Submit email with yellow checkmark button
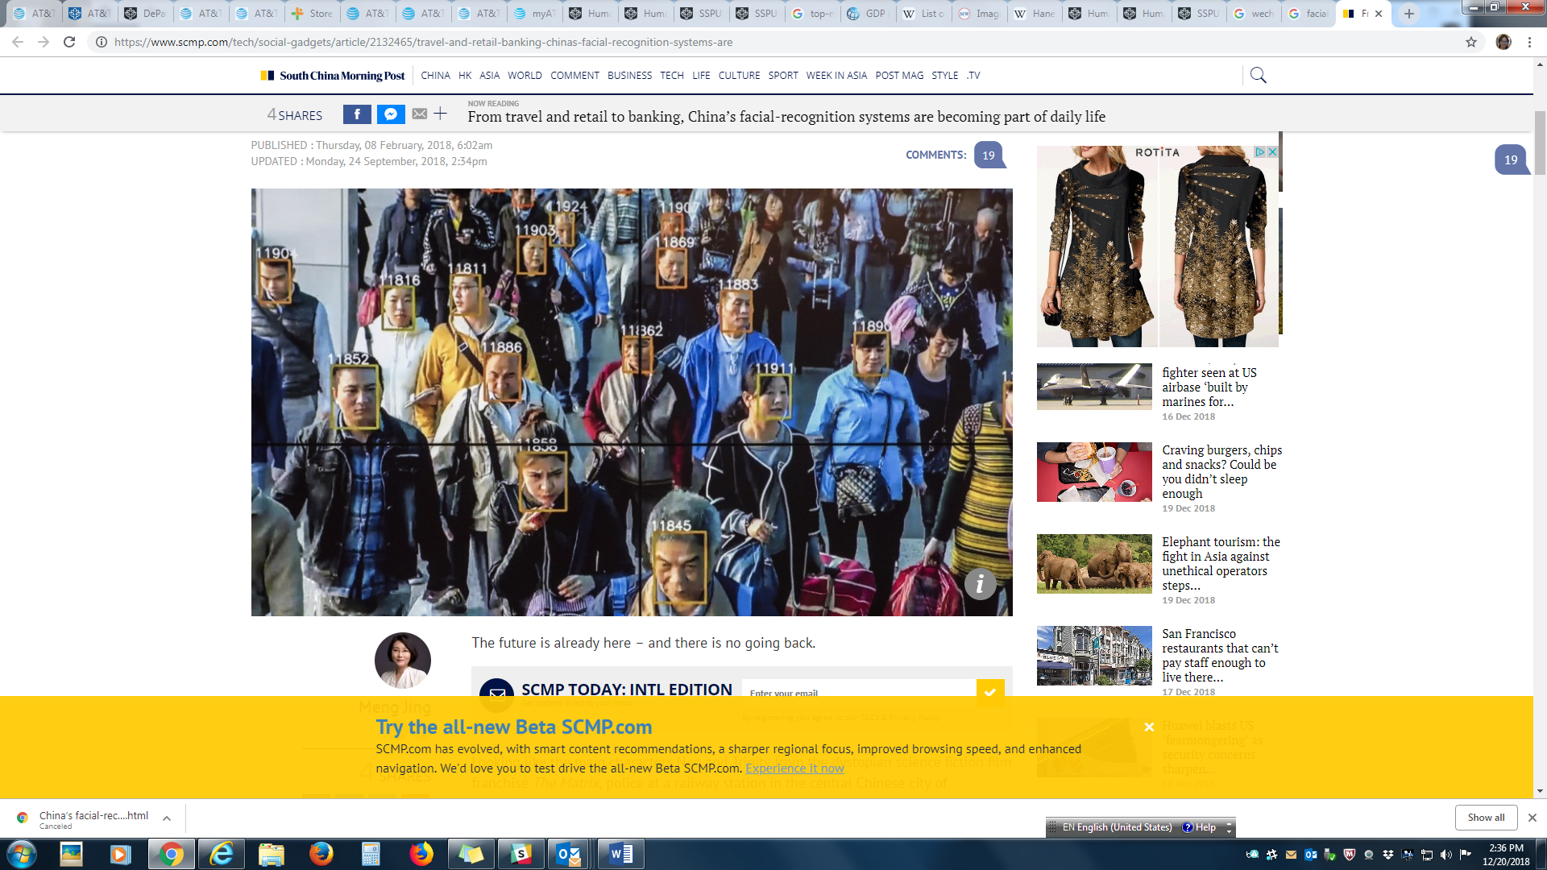This screenshot has height=870, width=1547. (x=990, y=691)
